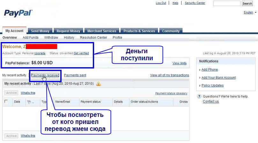Screen dimensions: 258x143
Task: Show Payments sent
Action: (75, 75)
